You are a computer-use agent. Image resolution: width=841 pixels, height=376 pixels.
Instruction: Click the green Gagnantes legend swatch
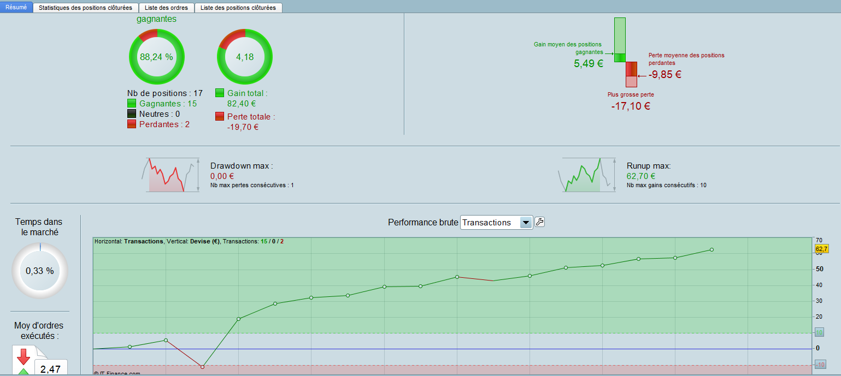[x=132, y=104]
